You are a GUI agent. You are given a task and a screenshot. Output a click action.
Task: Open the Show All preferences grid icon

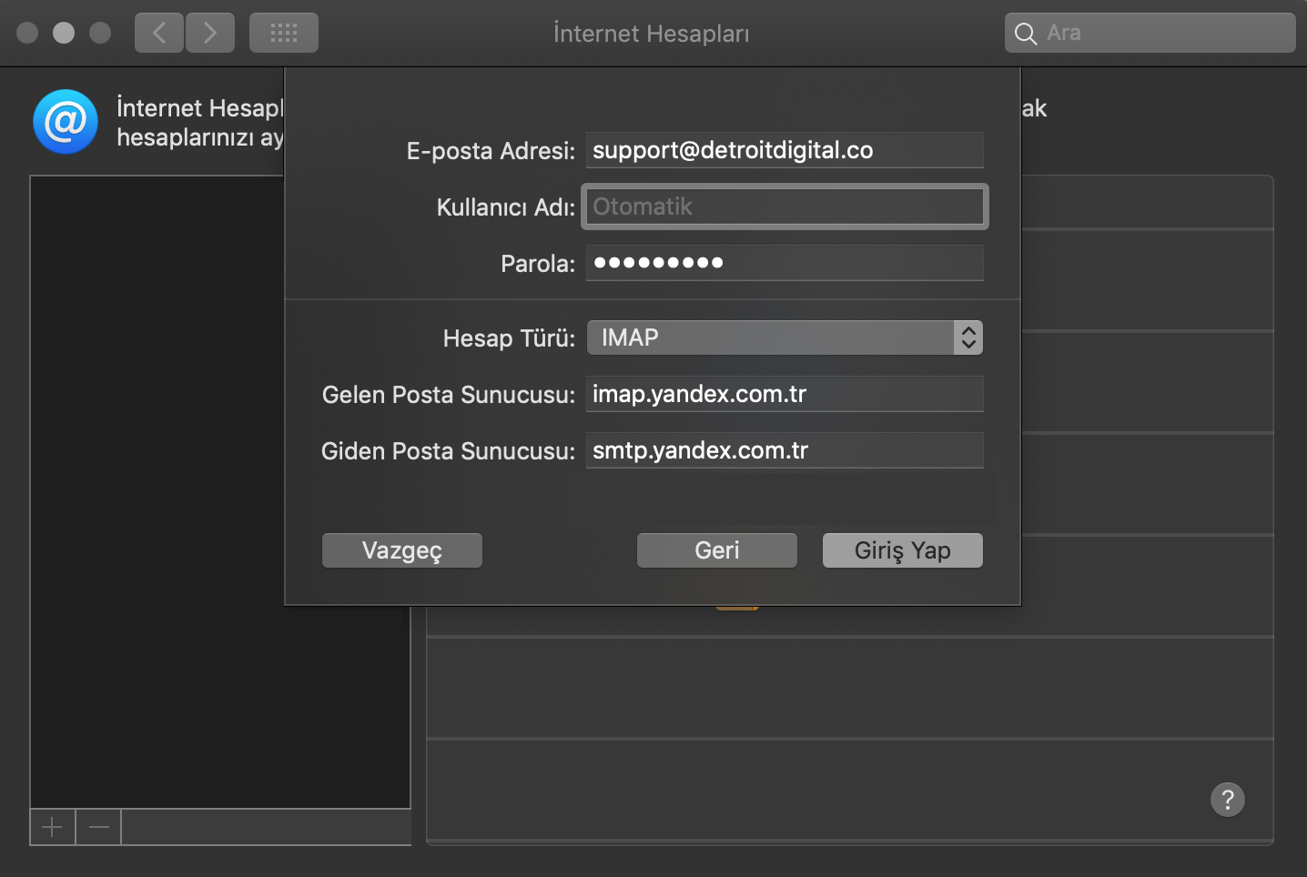pyautogui.click(x=283, y=32)
